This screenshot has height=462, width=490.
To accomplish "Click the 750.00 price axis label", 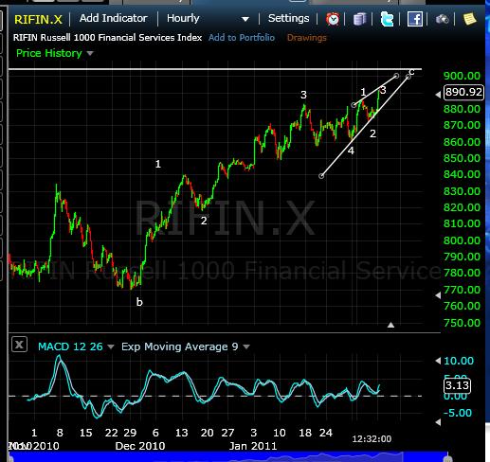I will 462,323.
